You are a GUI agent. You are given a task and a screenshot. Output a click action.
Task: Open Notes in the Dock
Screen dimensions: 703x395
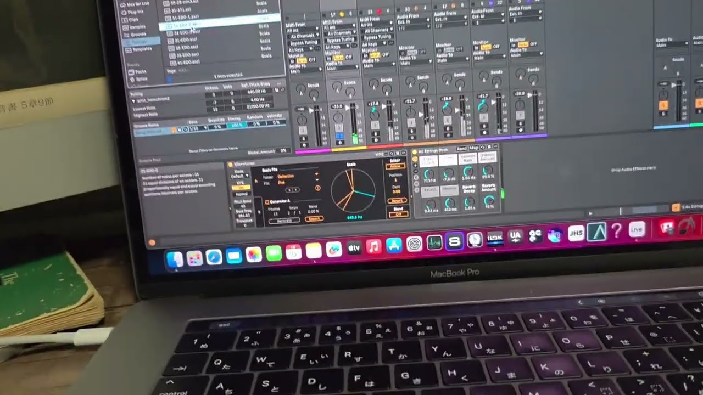[x=314, y=251]
